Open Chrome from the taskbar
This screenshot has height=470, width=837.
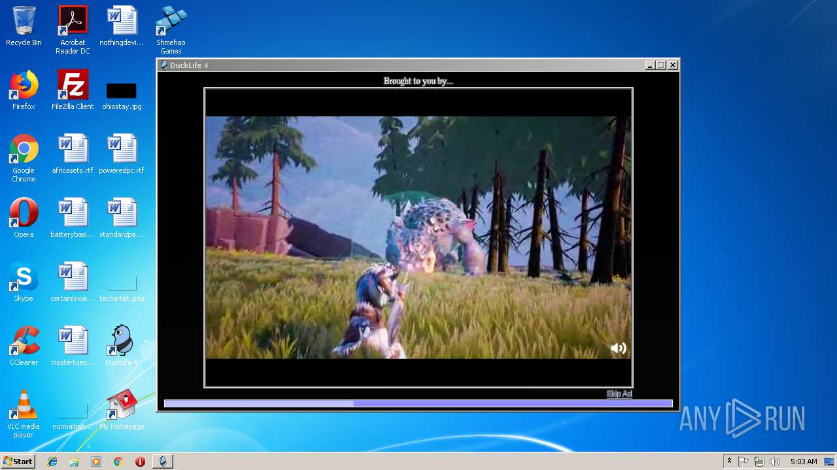point(118,462)
